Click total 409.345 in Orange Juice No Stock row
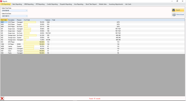 118,36
